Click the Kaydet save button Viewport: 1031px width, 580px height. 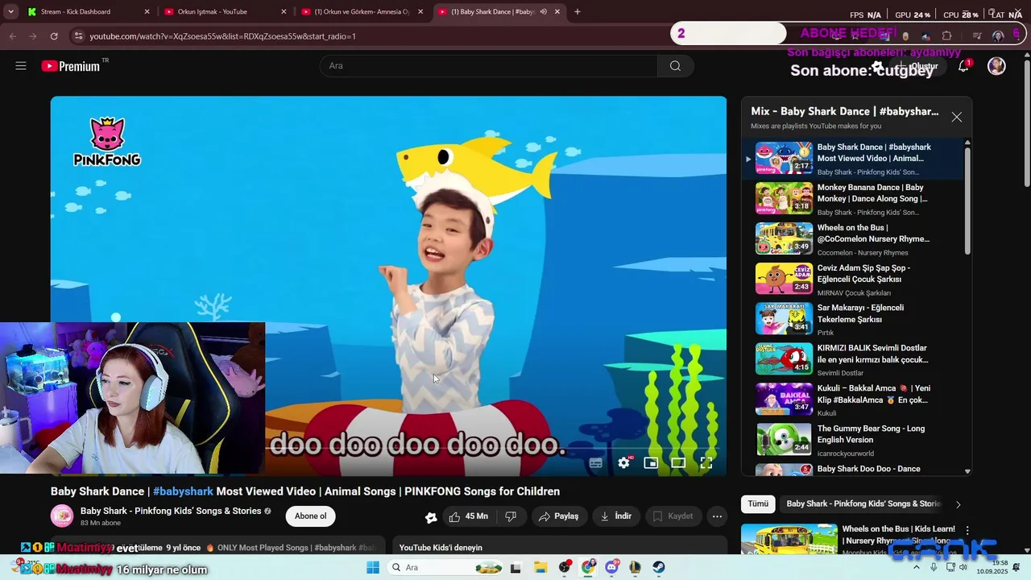673,516
